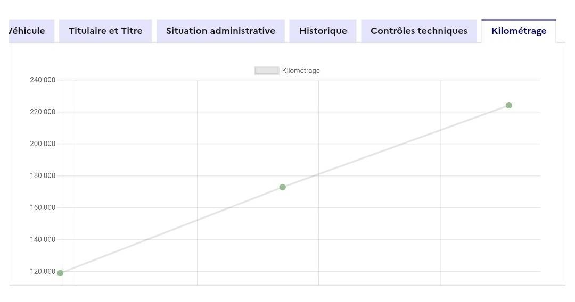Click the 120 000 y-axis label

point(43,272)
